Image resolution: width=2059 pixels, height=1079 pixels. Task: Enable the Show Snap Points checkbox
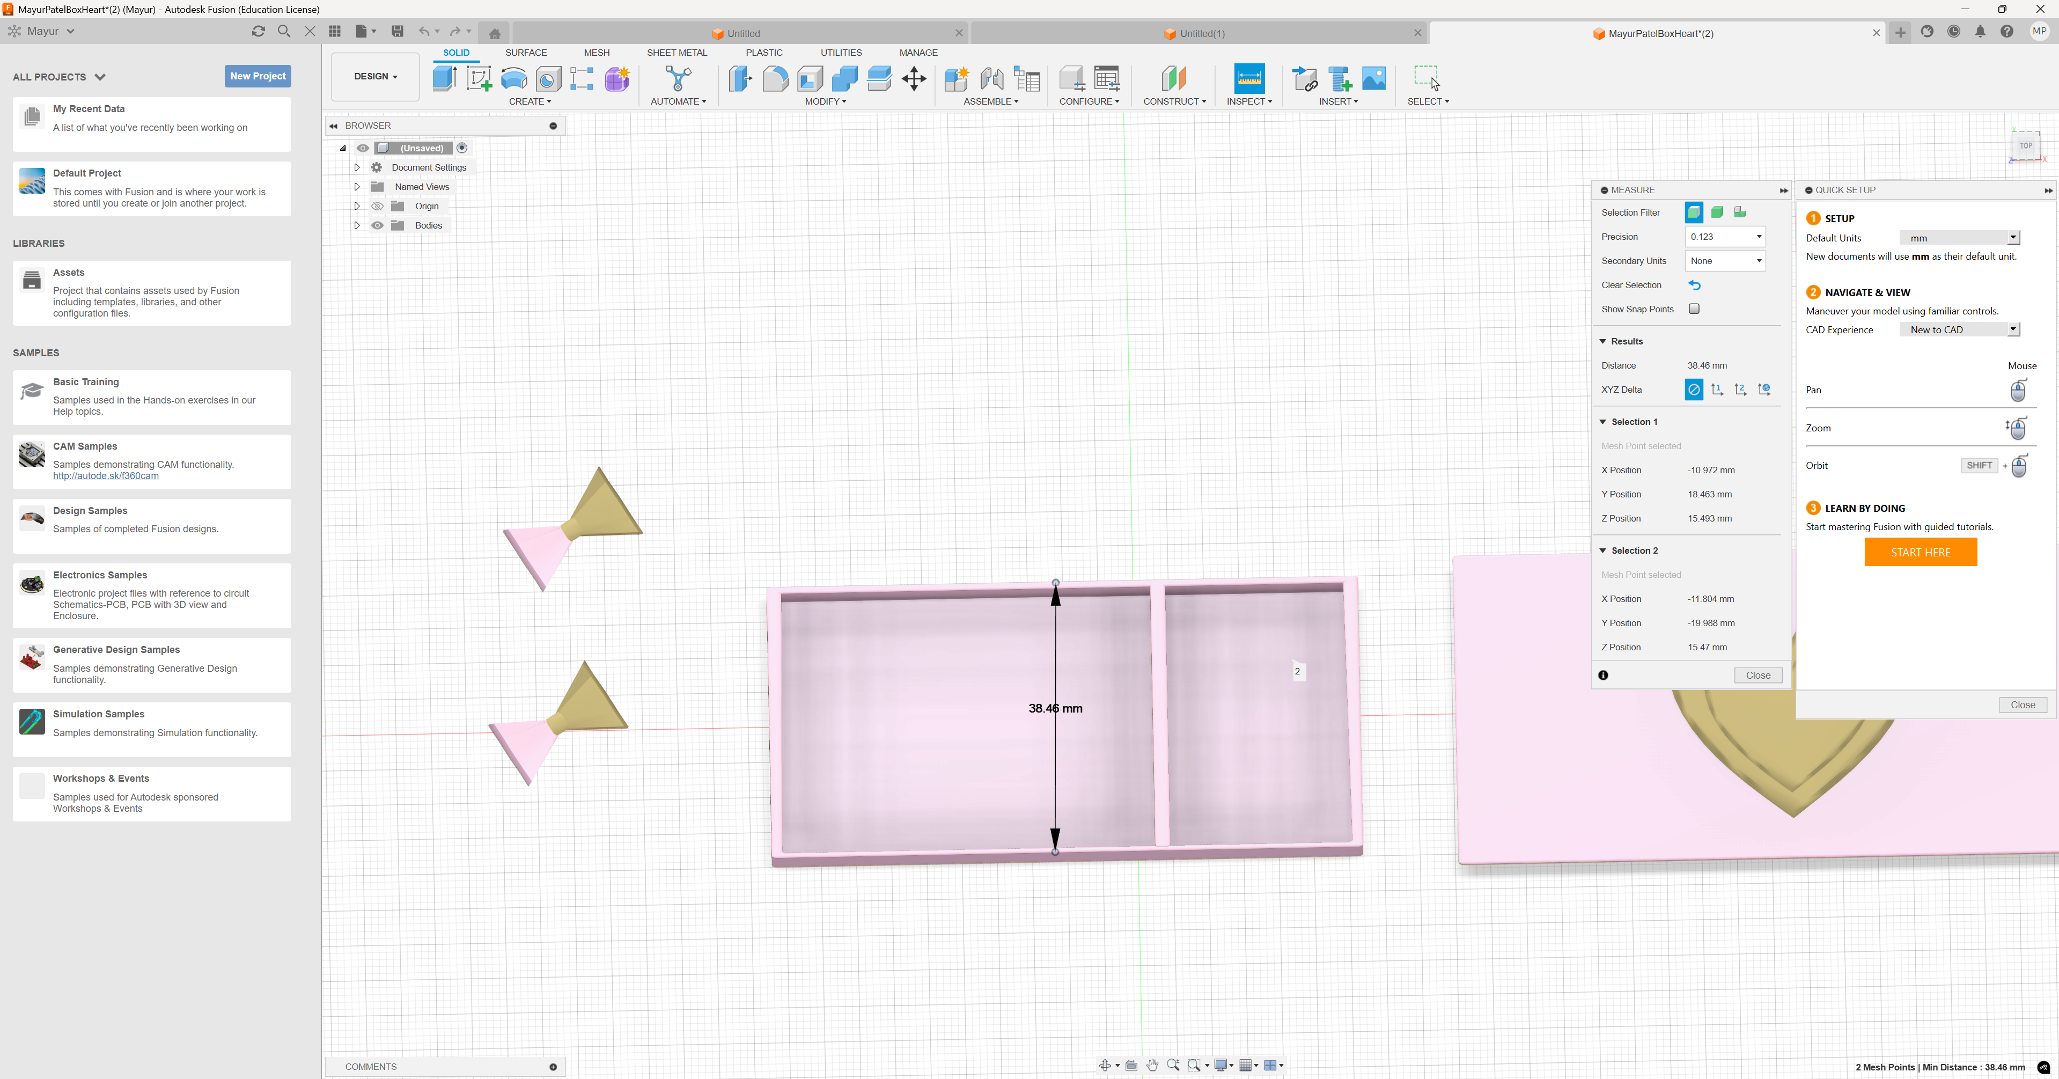click(x=1694, y=309)
